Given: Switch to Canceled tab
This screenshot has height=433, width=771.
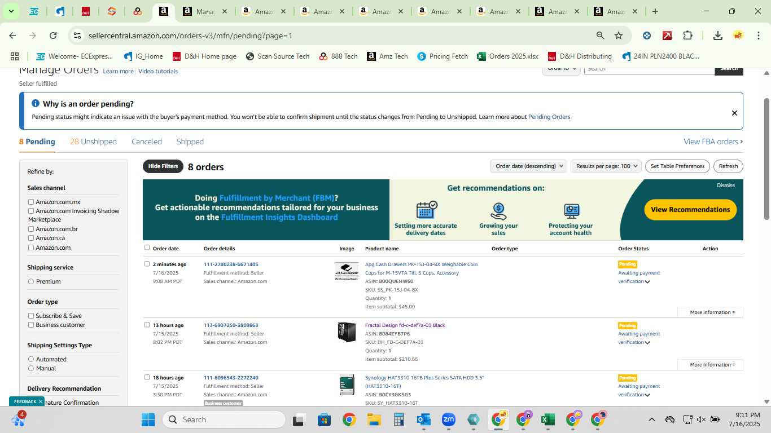Looking at the screenshot, I should point(147,142).
